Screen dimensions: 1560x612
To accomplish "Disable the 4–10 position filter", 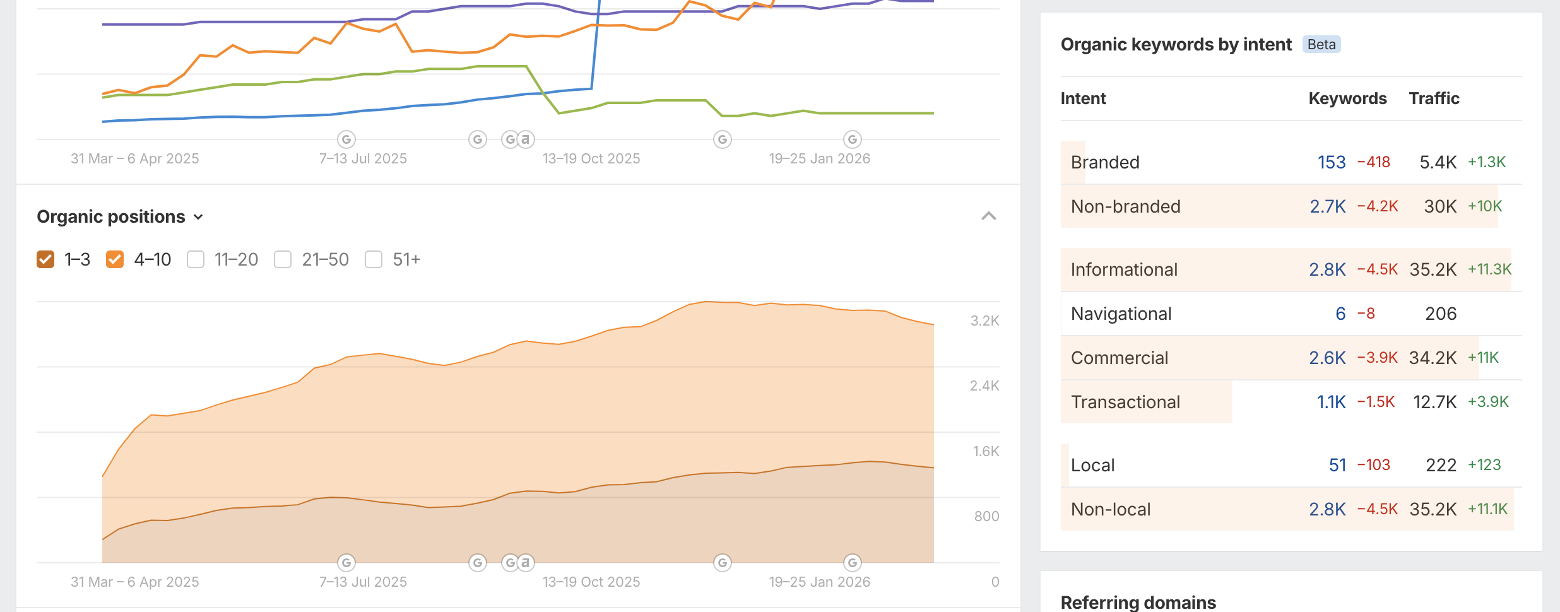I will tap(115, 259).
